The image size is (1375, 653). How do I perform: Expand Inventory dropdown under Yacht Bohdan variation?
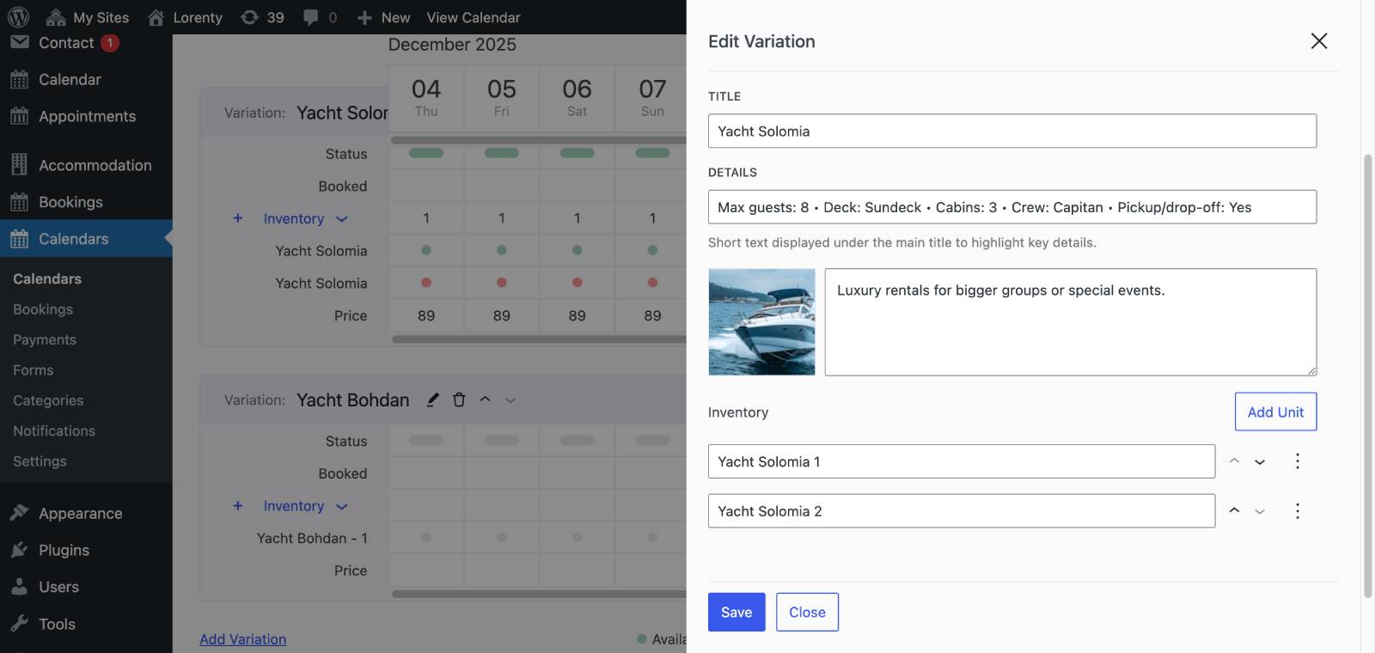[341, 507]
